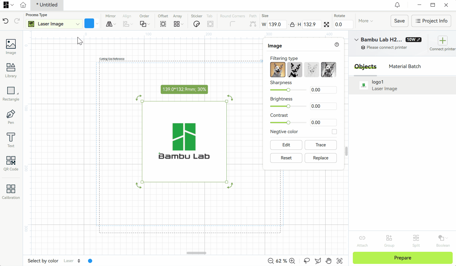Toggle the aspect ratio lock
Screen dimensions: 456x266
pos(292,25)
